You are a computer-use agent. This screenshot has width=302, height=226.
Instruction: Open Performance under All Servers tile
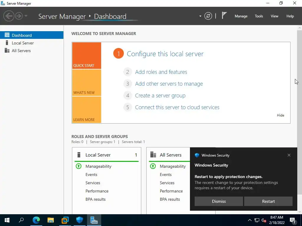pos(171,191)
